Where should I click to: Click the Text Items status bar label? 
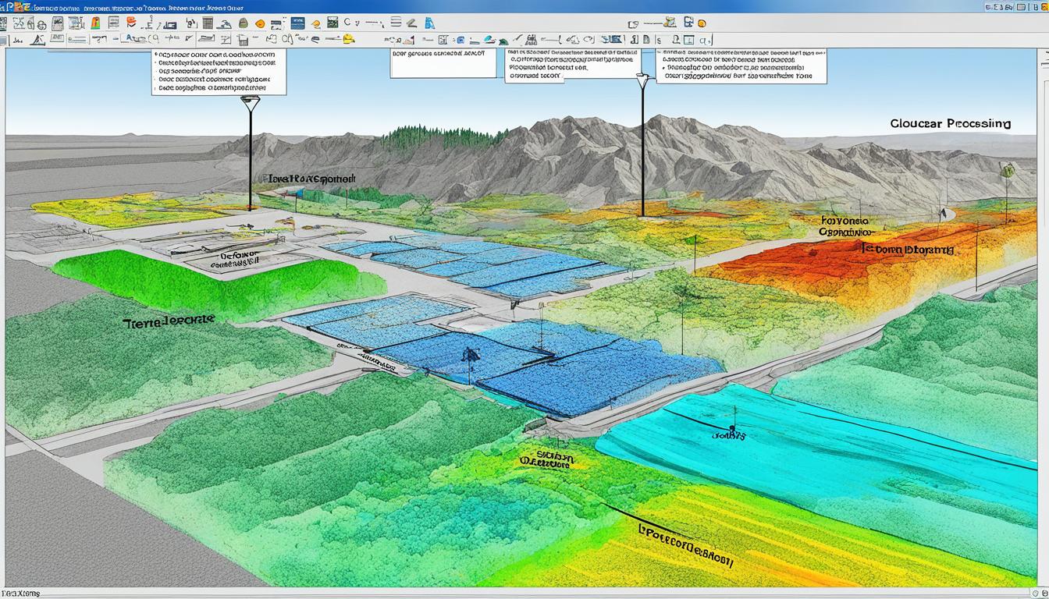pos(20,593)
